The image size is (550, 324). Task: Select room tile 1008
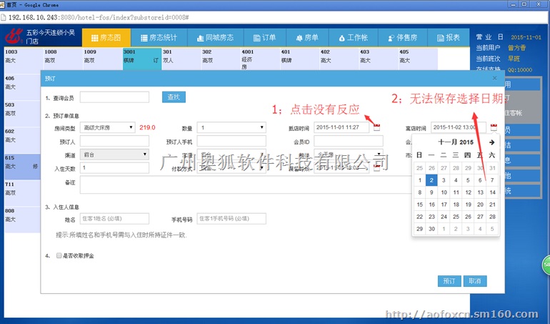[x=62, y=59]
